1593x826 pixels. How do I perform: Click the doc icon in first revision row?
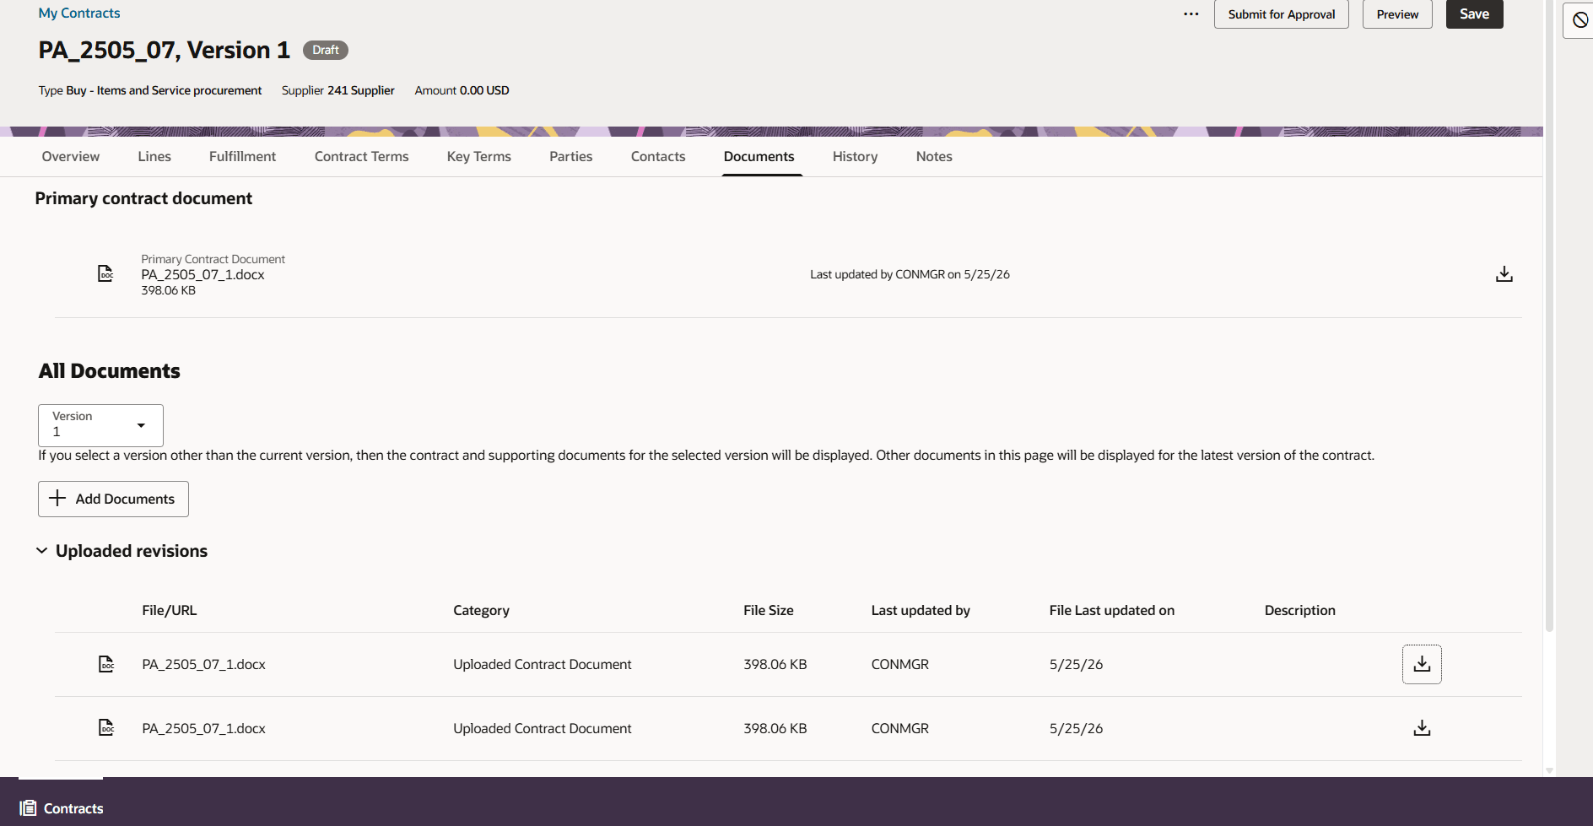pos(106,664)
